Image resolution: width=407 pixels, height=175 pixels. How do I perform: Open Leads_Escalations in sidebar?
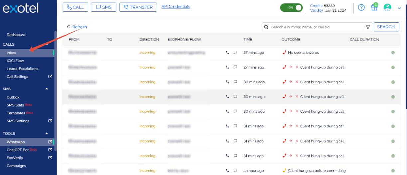(x=22, y=69)
